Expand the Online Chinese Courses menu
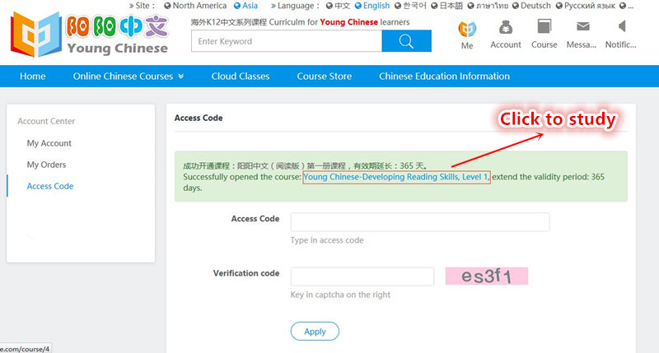Viewport: 659px width, 353px height. (129, 76)
